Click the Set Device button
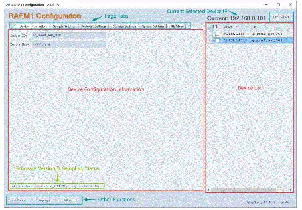This screenshot has height=210, width=302. pyautogui.click(x=281, y=17)
